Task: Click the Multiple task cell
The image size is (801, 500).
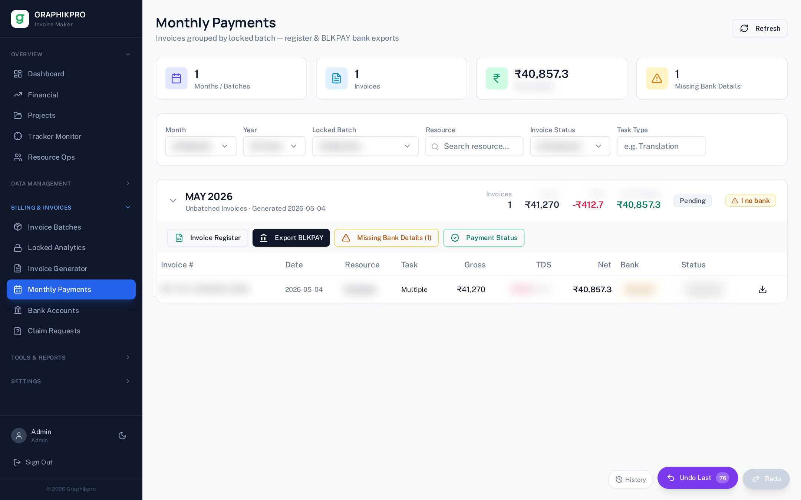Action: [414, 289]
